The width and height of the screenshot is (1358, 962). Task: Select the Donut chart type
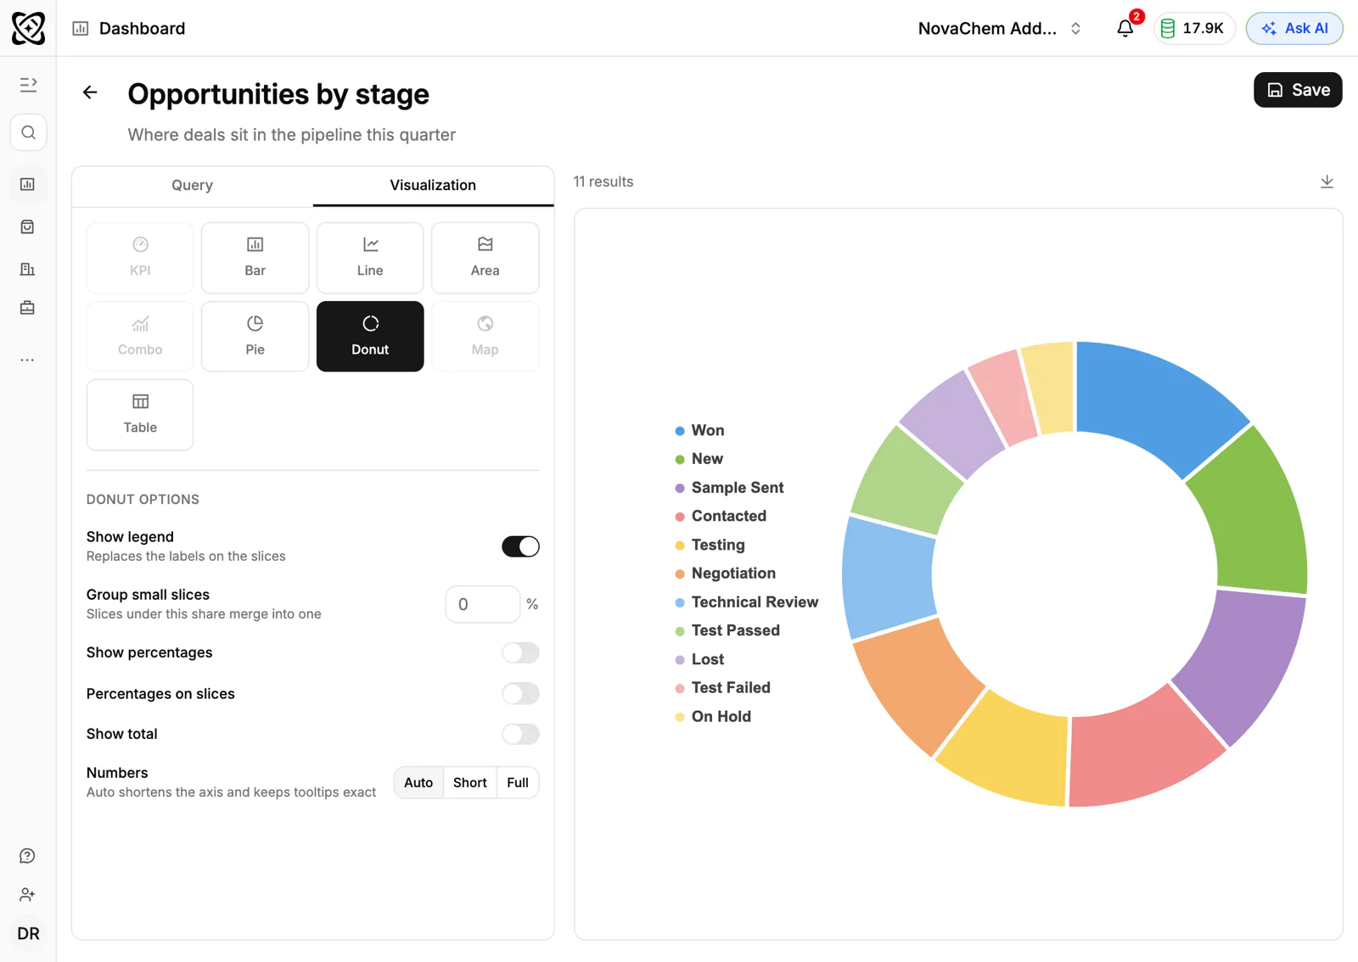[370, 336]
